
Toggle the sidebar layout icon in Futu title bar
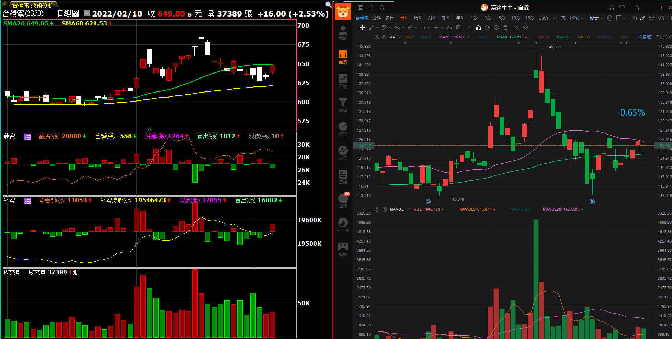tap(361, 8)
